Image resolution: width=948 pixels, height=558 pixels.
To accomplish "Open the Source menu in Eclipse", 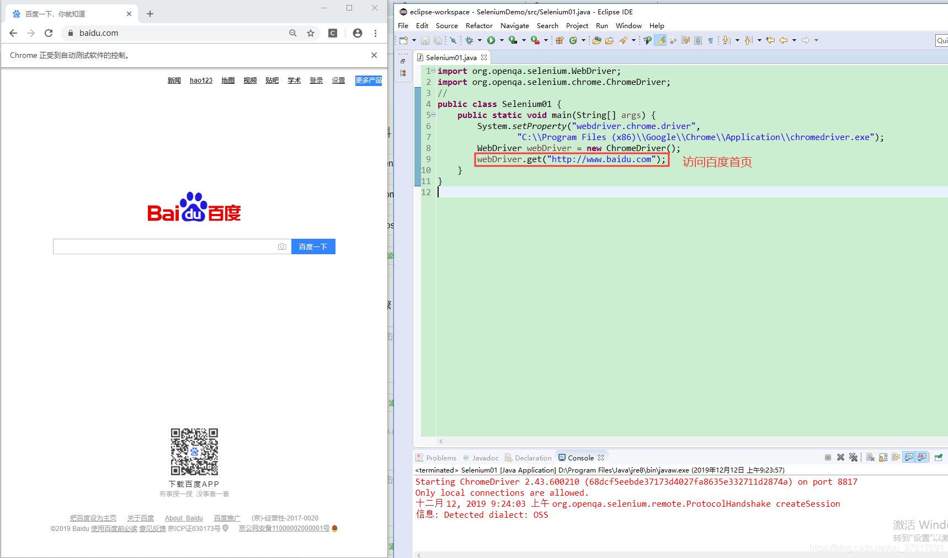I will pos(447,26).
